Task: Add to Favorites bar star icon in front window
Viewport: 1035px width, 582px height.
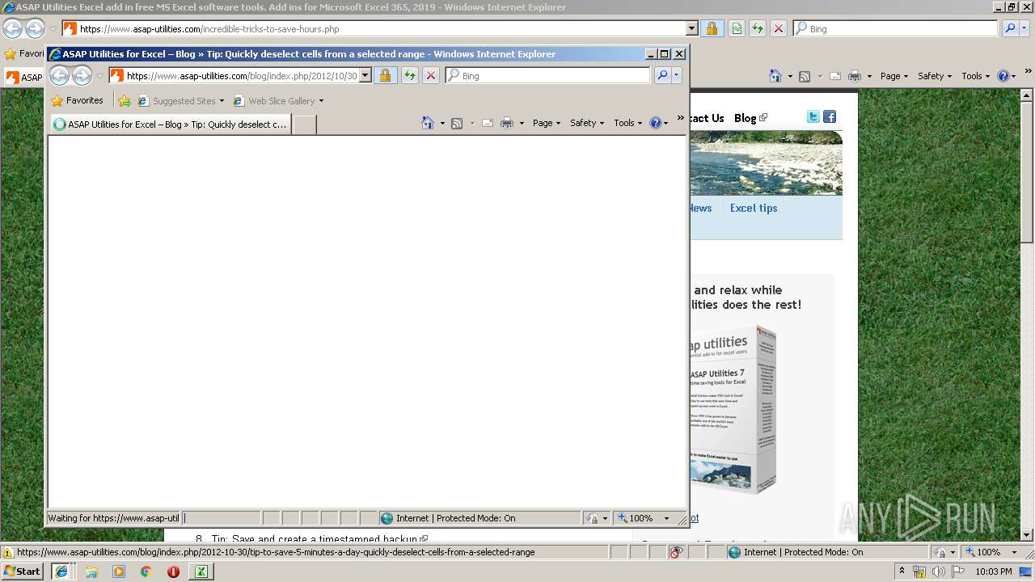Action: (124, 101)
